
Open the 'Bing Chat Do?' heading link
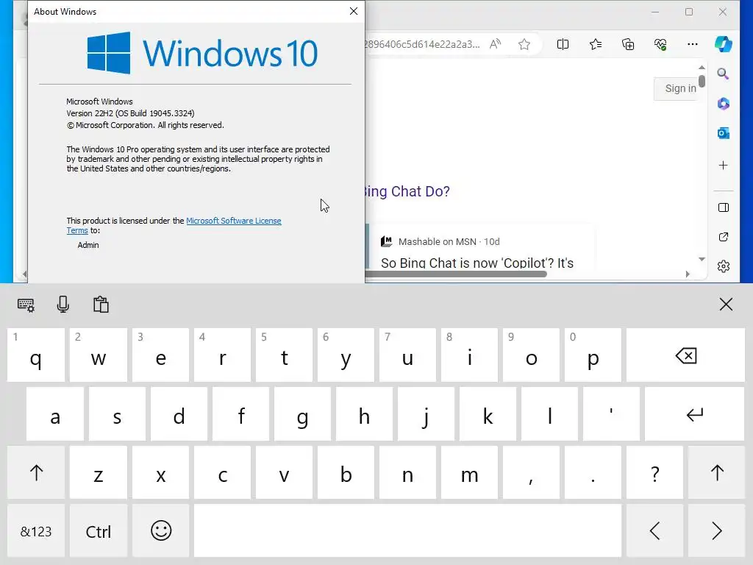[407, 191]
